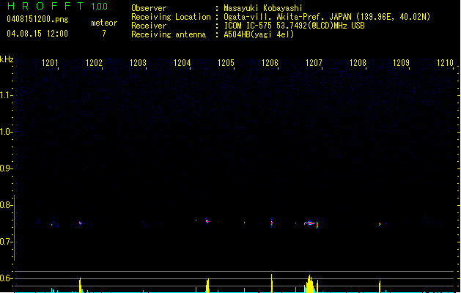Click the 1.0 kHz frequency label
Screen dimensions: 461x293
[6, 132]
